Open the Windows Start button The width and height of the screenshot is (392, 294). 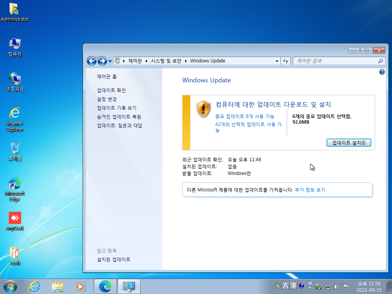tap(10, 286)
